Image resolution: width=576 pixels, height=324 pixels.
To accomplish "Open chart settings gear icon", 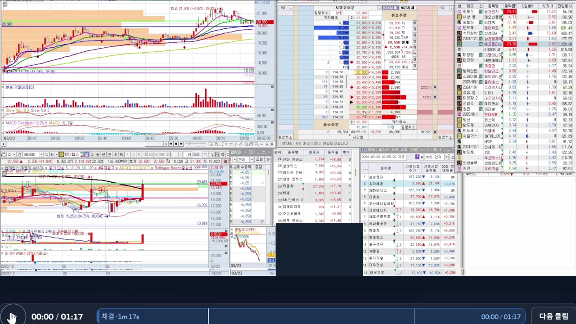I will [222, 154].
